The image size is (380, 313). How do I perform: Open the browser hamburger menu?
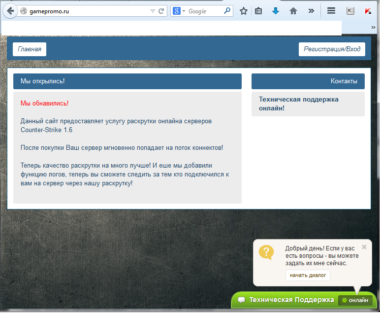[331, 11]
